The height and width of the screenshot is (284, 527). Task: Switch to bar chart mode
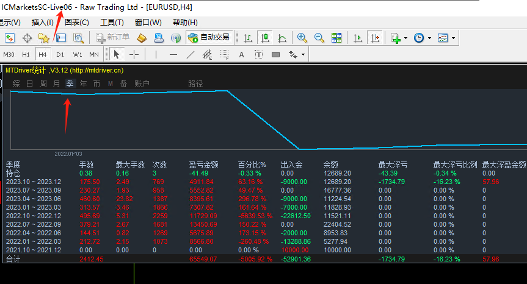[x=248, y=38]
